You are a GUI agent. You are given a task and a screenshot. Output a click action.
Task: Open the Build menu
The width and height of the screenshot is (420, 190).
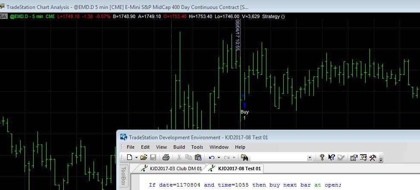click(x=179, y=147)
